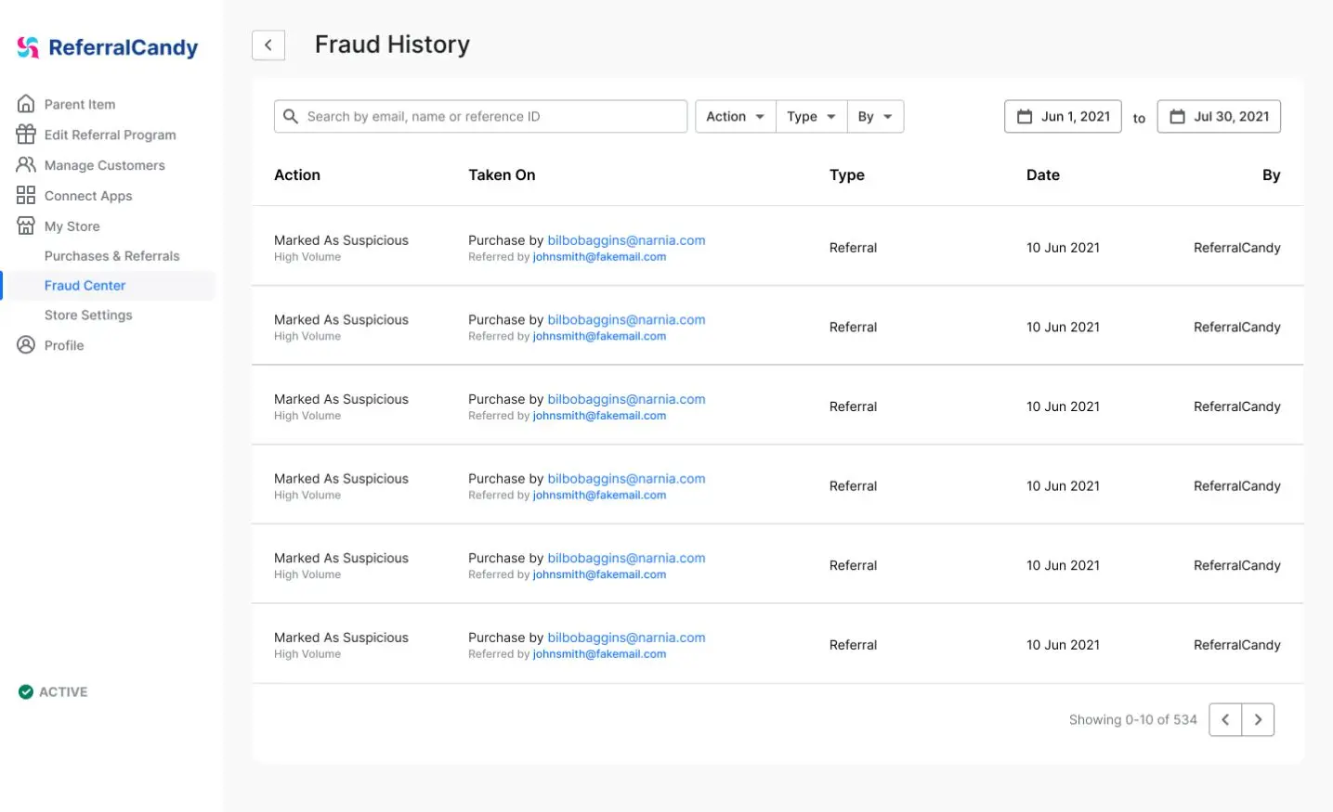Click the Profile user icon
The image size is (1333, 812).
pos(26,345)
